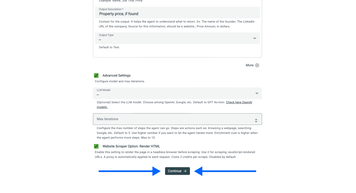
Task: Open the 'Check here OpenAI models' link
Action: coord(239,102)
